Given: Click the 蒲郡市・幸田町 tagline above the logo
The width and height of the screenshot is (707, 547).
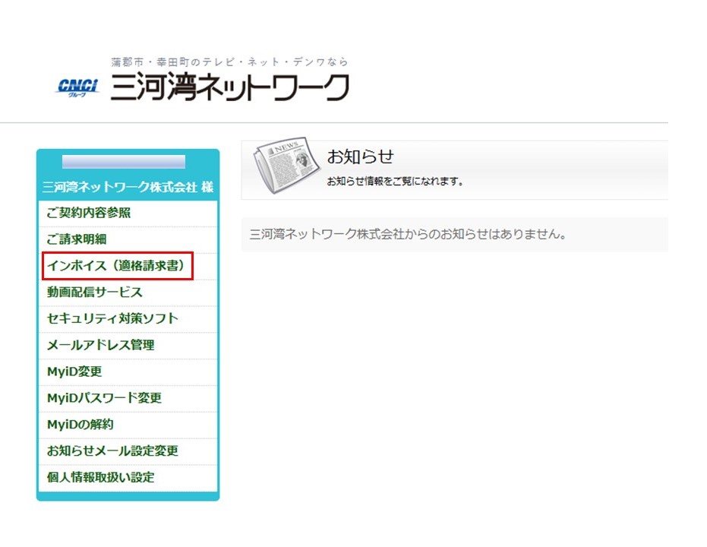Looking at the screenshot, I should click(x=229, y=62).
